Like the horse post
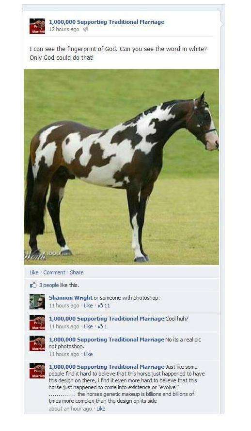This screenshot has width=251, height=431. [34, 272]
